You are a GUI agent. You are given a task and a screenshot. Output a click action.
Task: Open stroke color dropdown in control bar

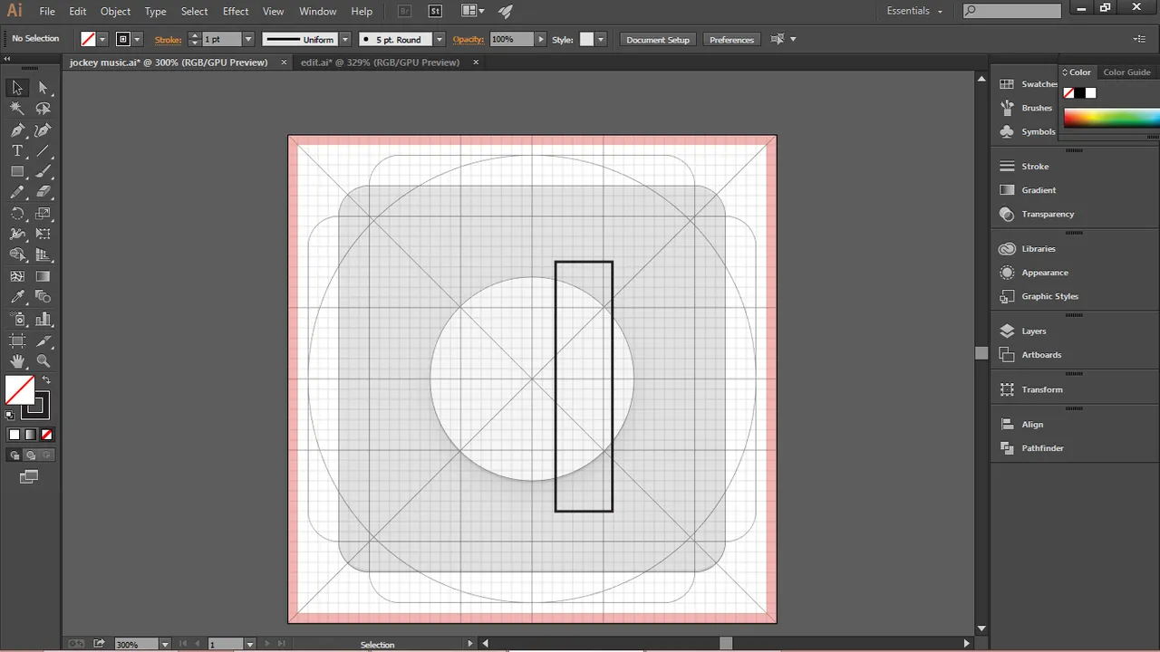tap(138, 39)
